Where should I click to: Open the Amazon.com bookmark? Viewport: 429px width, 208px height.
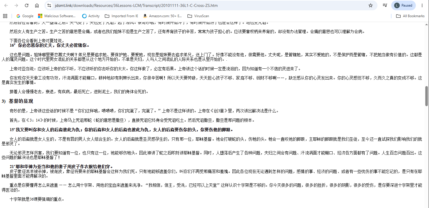[162, 16]
